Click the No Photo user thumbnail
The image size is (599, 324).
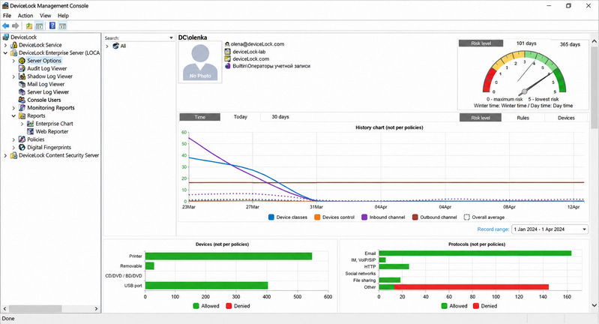200,62
